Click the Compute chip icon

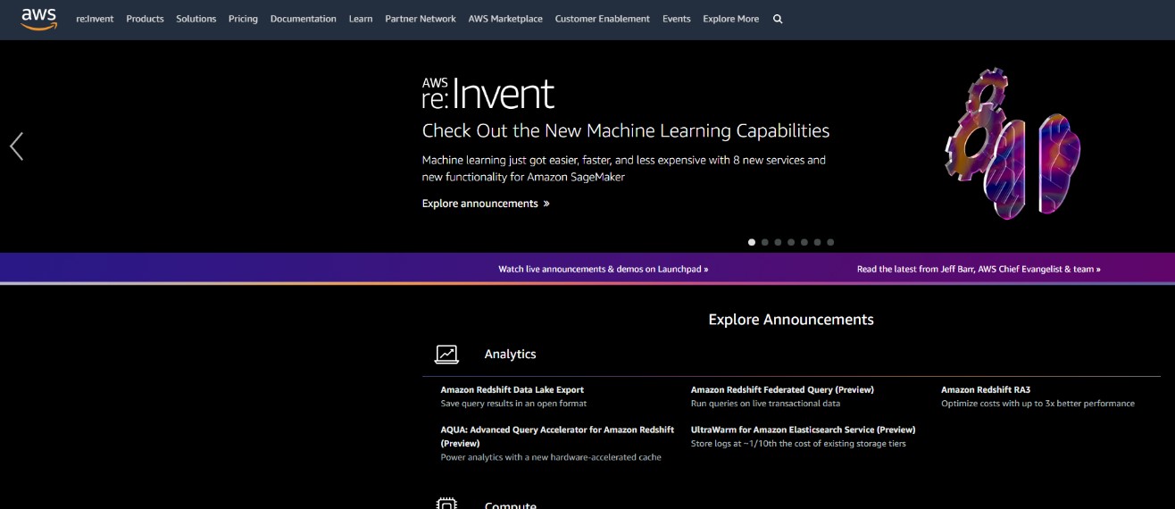[446, 504]
